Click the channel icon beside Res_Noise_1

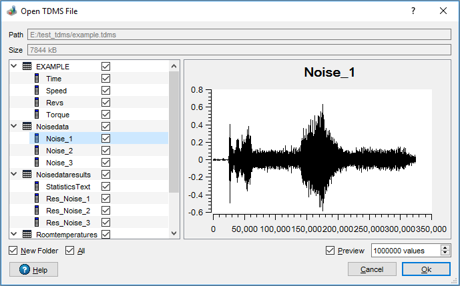pos(37,199)
